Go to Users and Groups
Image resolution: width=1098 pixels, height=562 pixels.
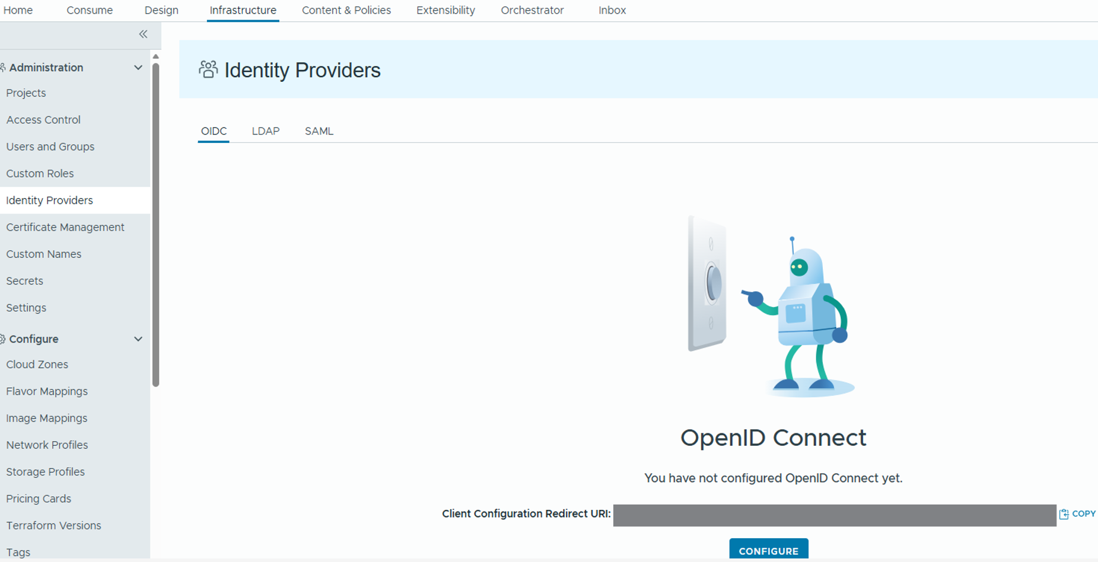50,146
